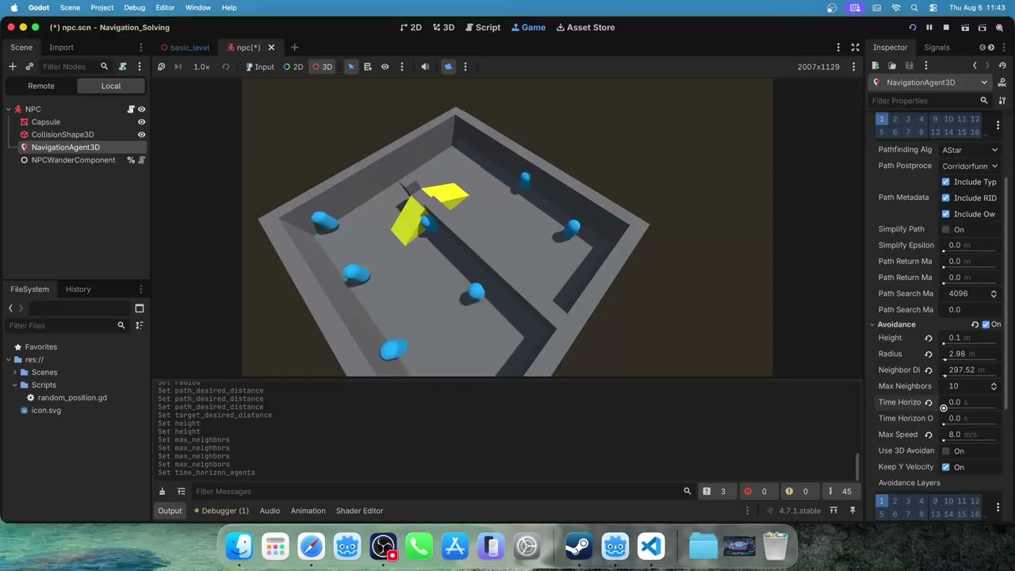Attach a script using the Scene dock script icon
This screenshot has height=571, width=1015.
(x=123, y=67)
